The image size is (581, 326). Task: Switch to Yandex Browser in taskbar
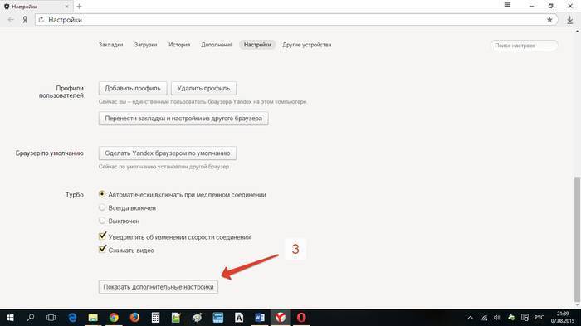pyautogui.click(x=281, y=318)
